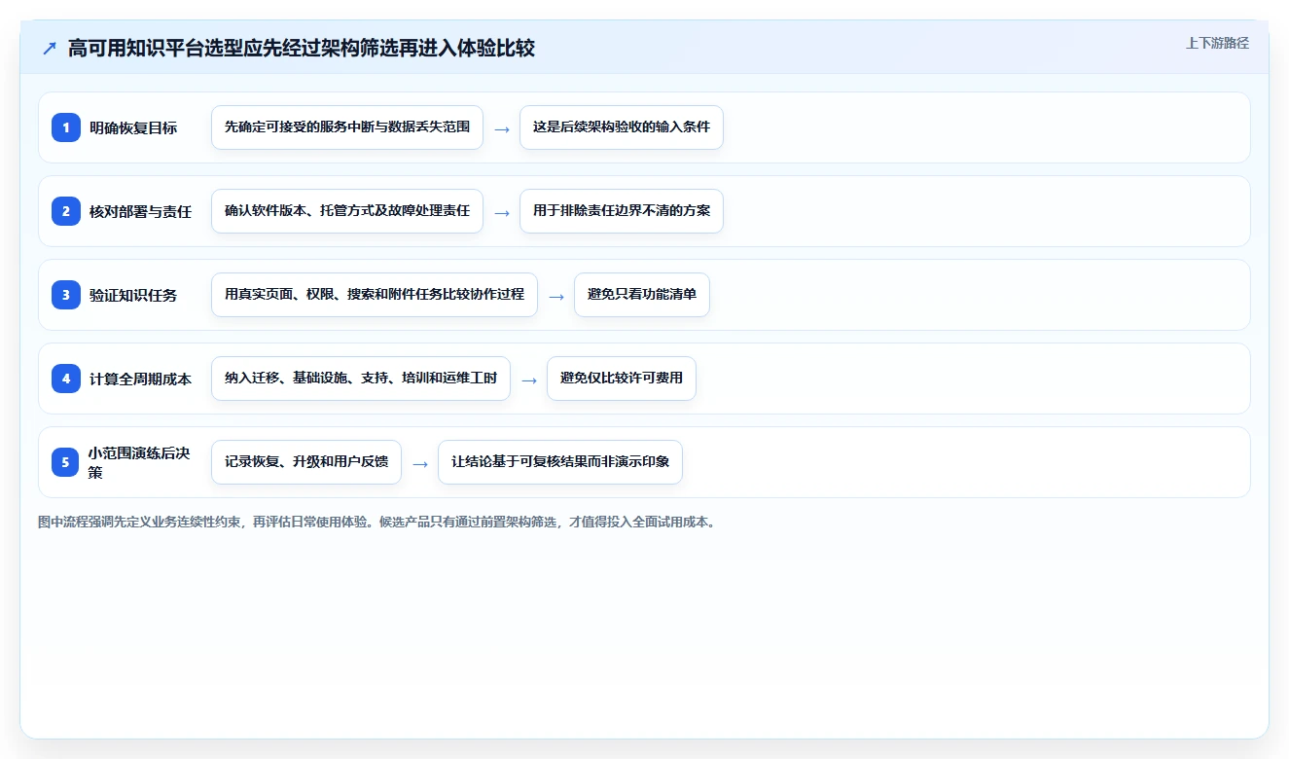Viewport: 1289px width, 759px height.
Task: Click the box 确认软件版本、托管方式及故障处理责任
Action: [347, 211]
